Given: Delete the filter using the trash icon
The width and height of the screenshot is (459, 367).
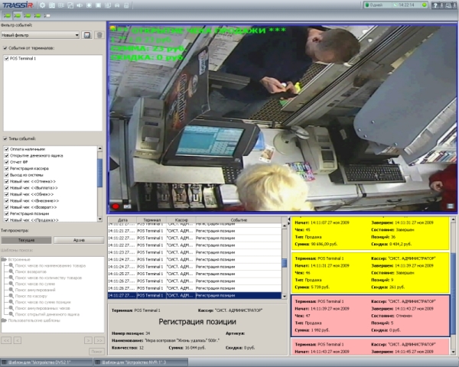Looking at the screenshot, I should pos(99,35).
